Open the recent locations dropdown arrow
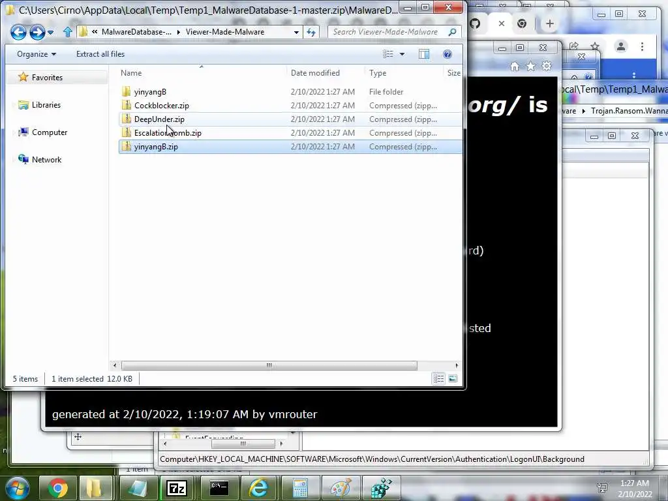Screen dimensions: 668x501 pos(51,33)
